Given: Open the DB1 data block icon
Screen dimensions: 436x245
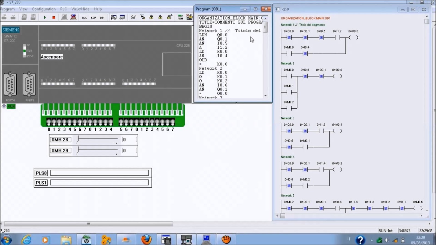Looking at the screenshot, I should point(102,18).
